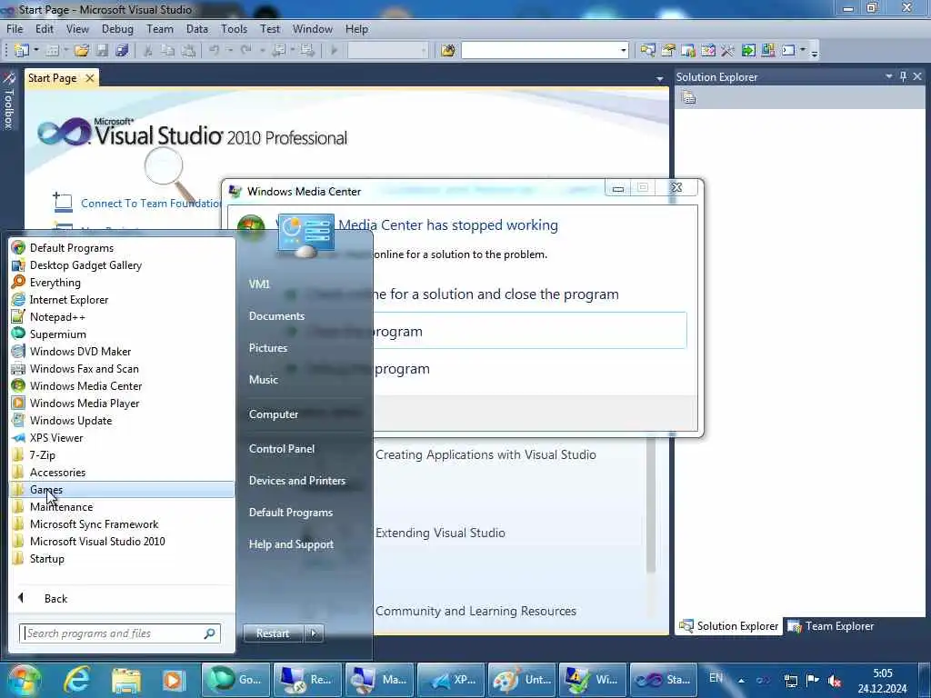Image resolution: width=931 pixels, height=698 pixels.
Task: Expand the Toolbox side panel
Action: pos(8,101)
